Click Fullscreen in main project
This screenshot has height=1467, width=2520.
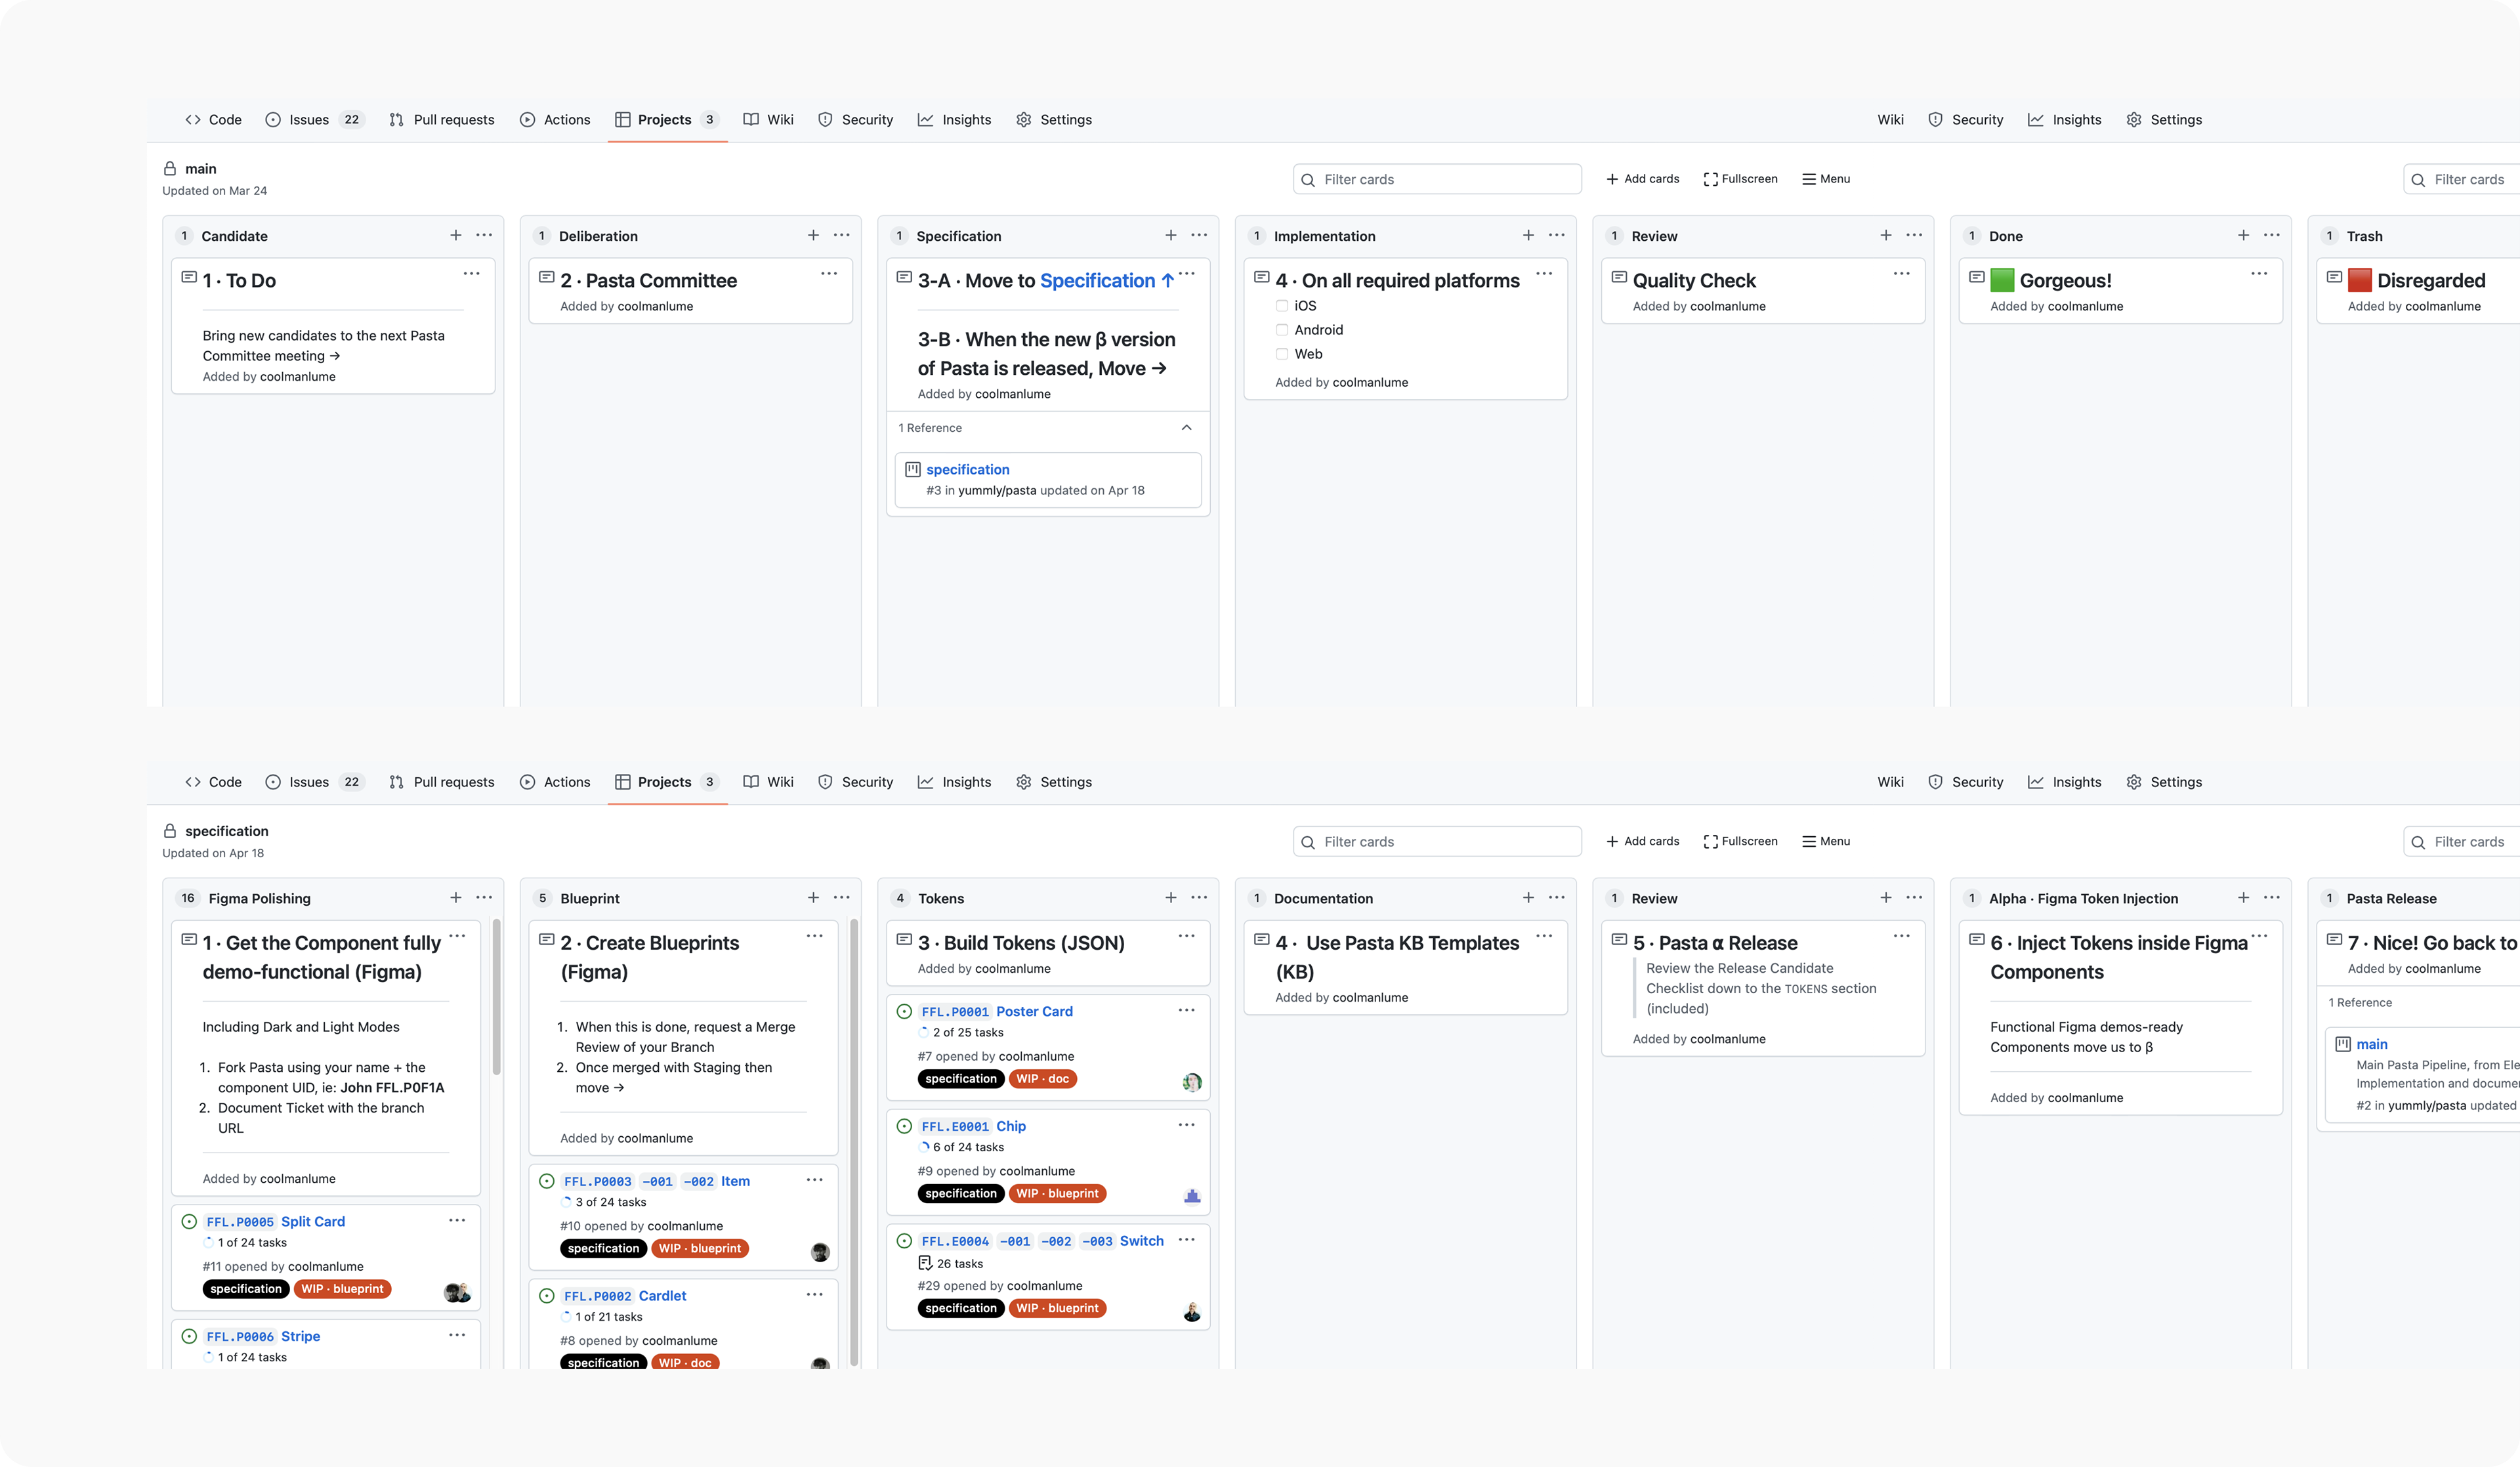pyautogui.click(x=1740, y=179)
